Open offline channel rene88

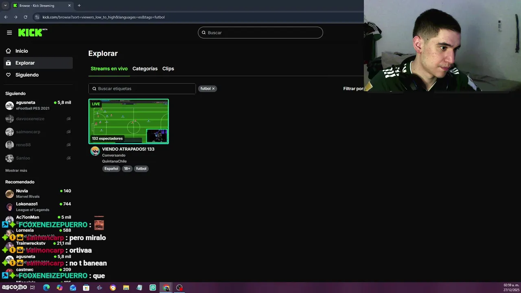click(38, 145)
